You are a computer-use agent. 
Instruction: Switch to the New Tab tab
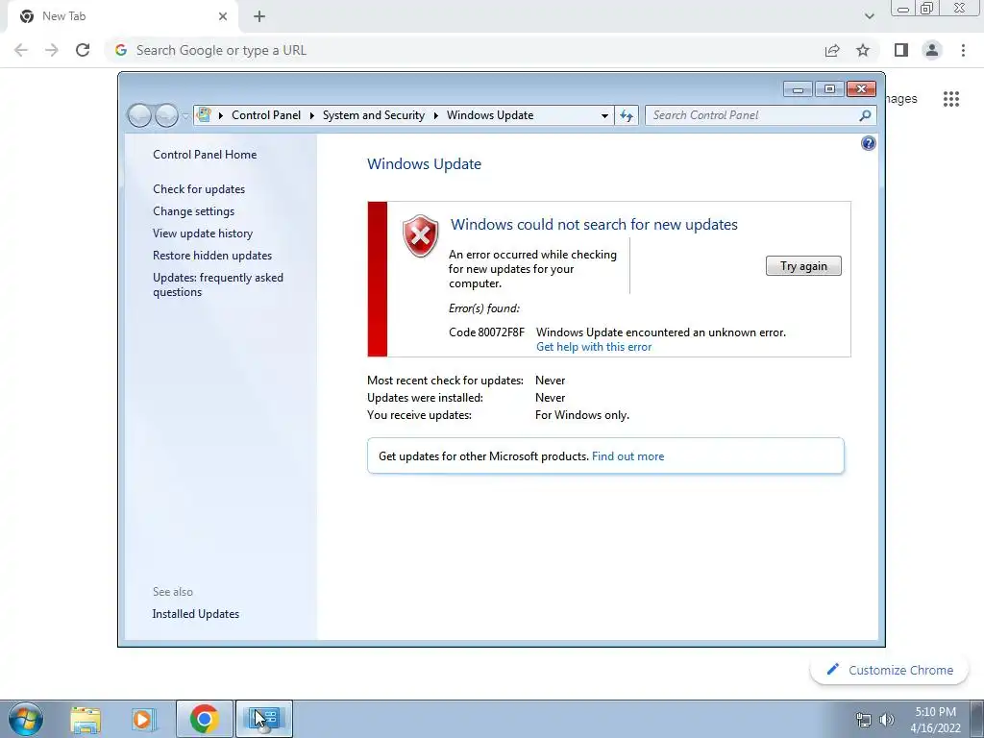[123, 16]
